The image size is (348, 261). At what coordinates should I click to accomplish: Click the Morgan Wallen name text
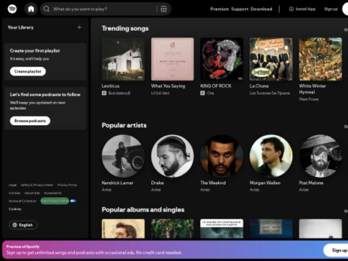click(x=265, y=183)
